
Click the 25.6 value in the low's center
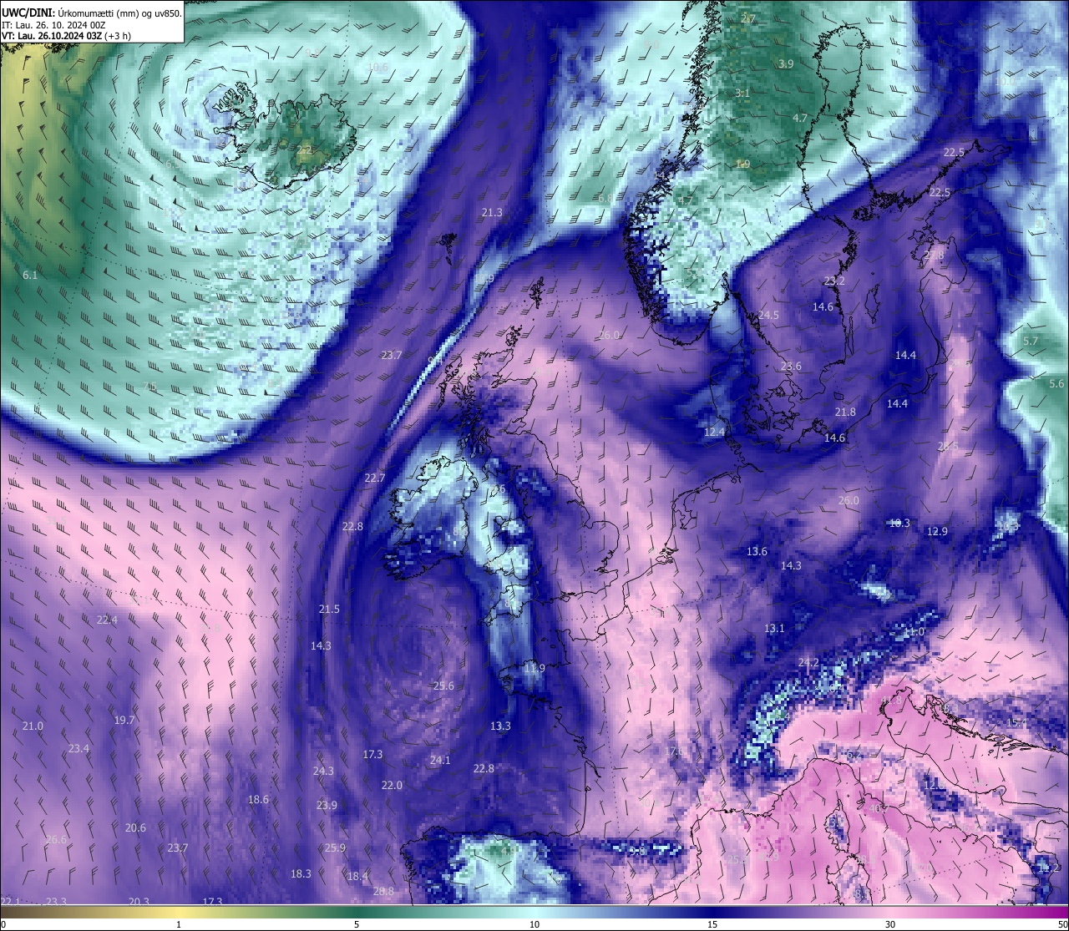(443, 686)
